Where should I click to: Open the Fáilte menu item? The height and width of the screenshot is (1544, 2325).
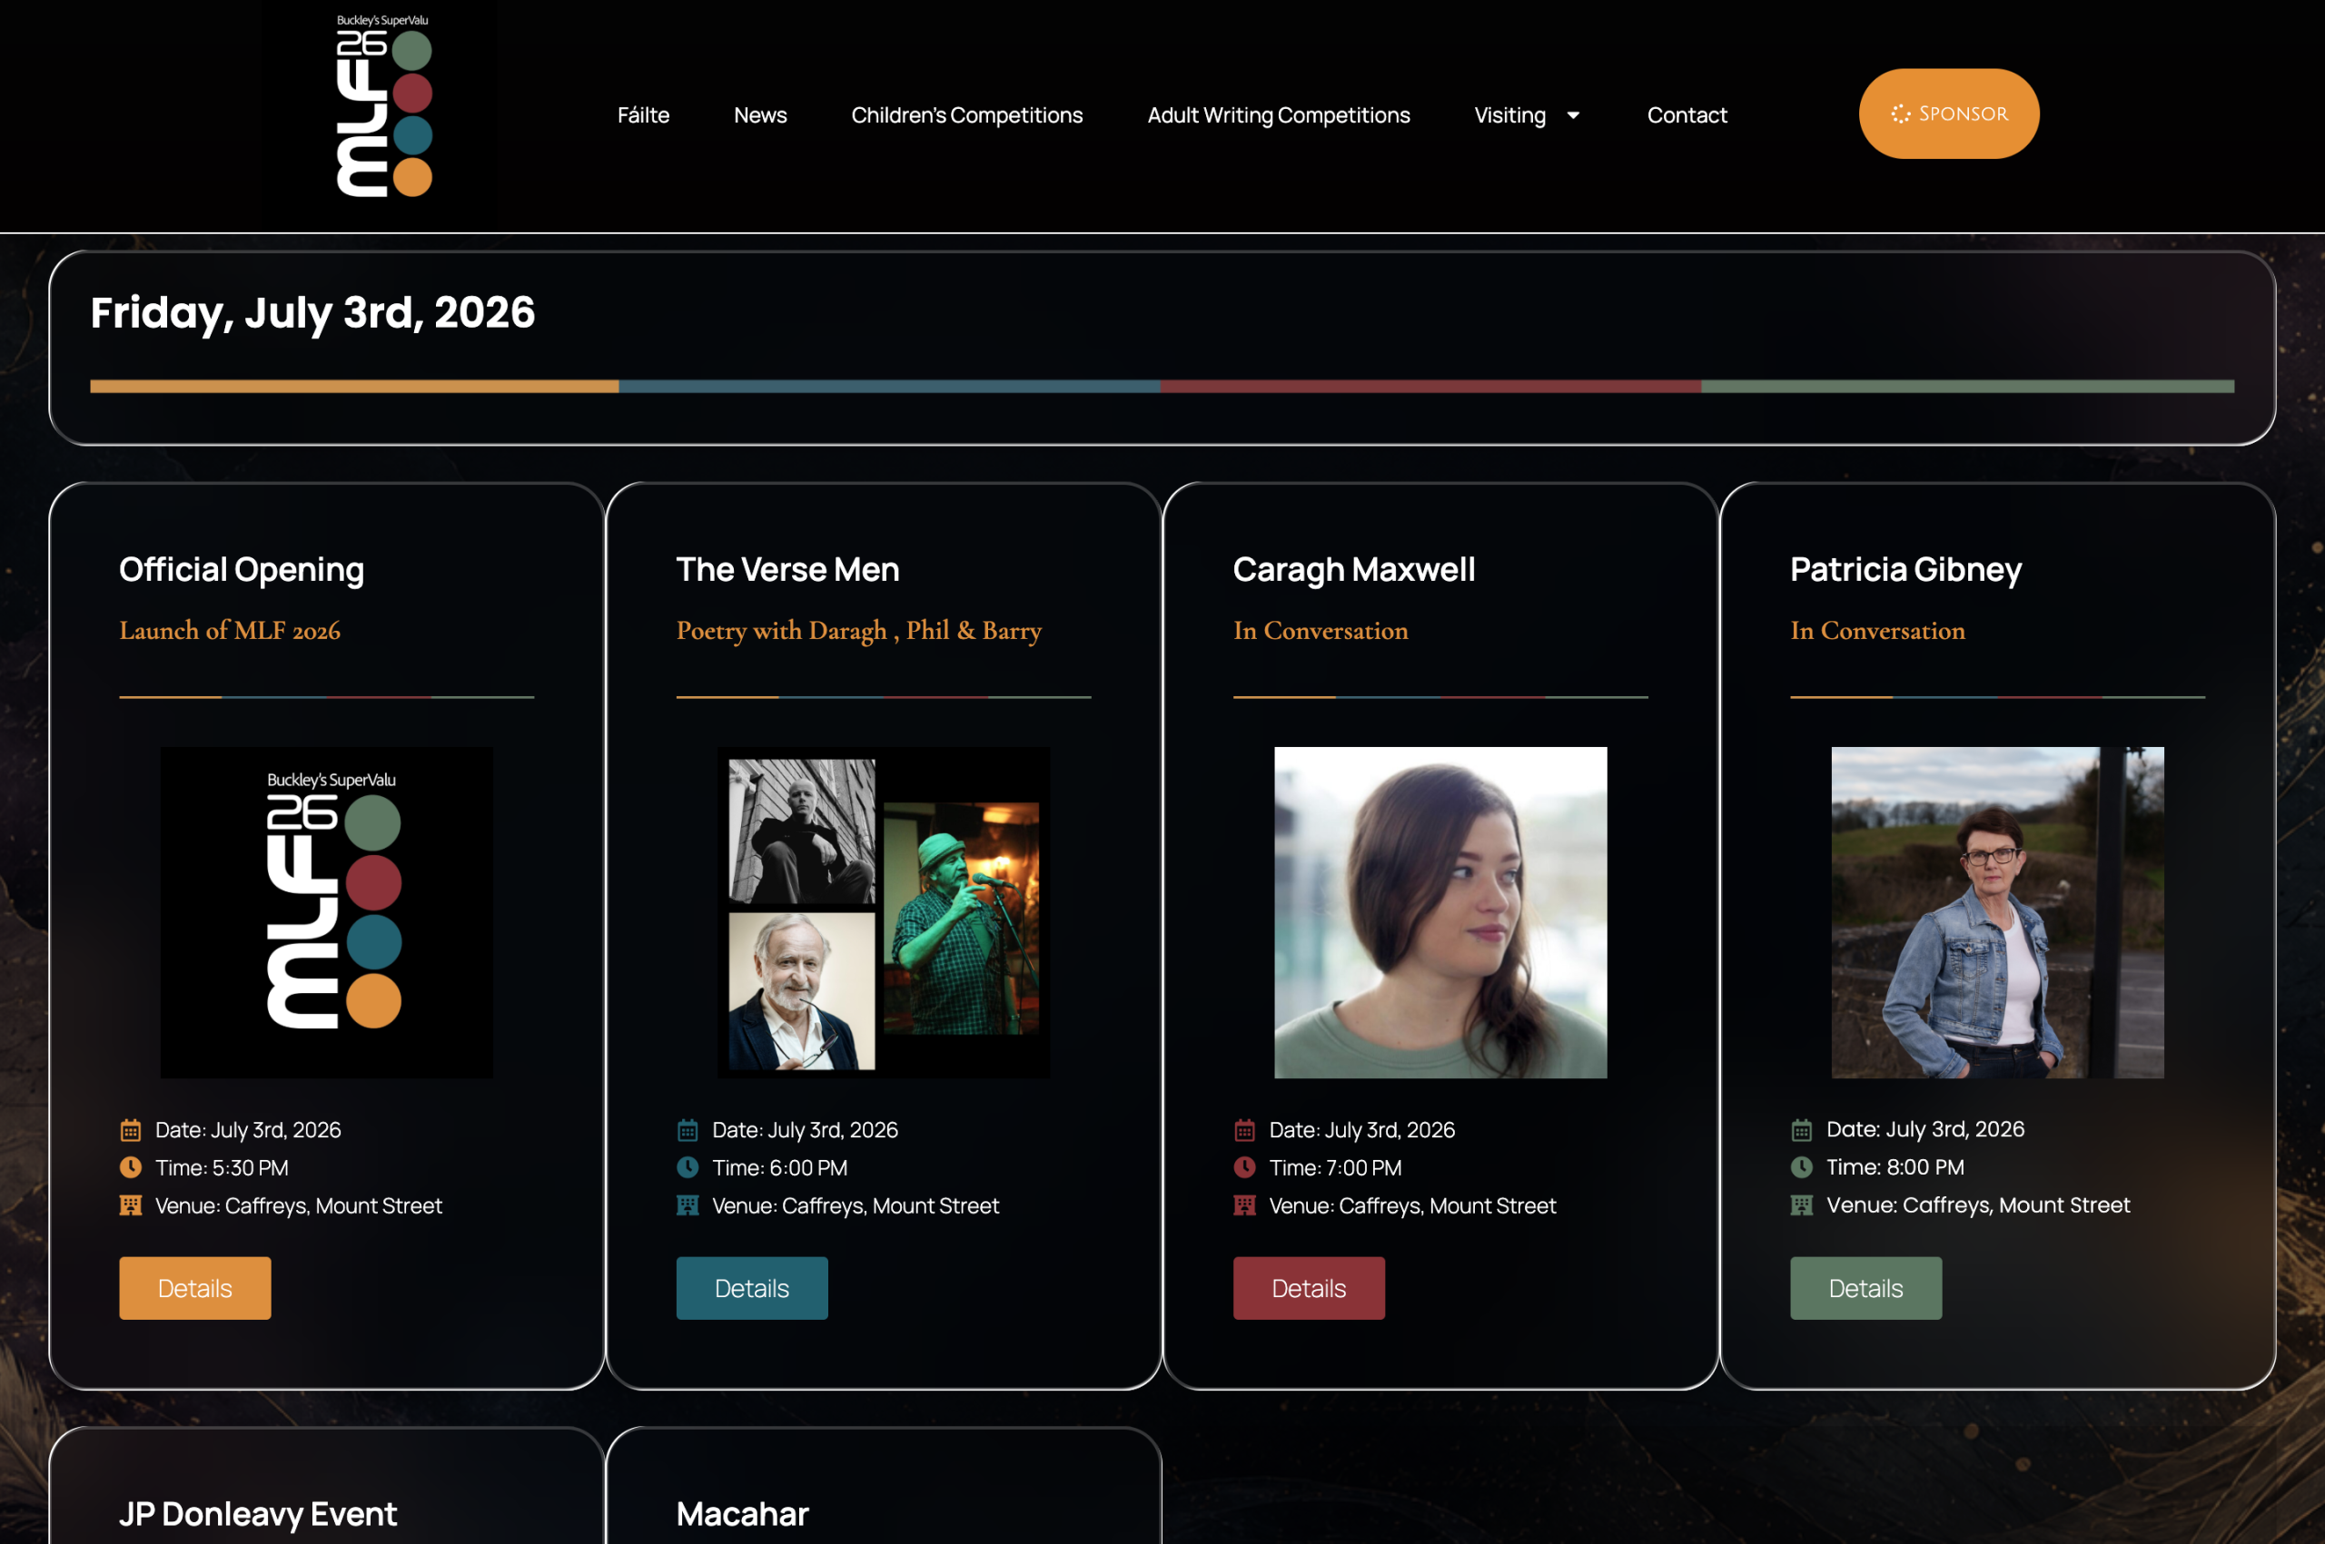pyautogui.click(x=643, y=115)
